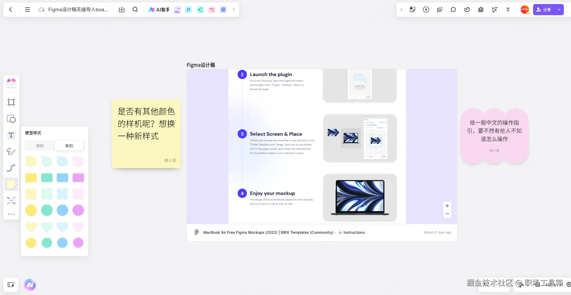This screenshot has width=571, height=295.
Task: Pick the green scalloped-rectangle sticky style
Action: tap(47, 178)
